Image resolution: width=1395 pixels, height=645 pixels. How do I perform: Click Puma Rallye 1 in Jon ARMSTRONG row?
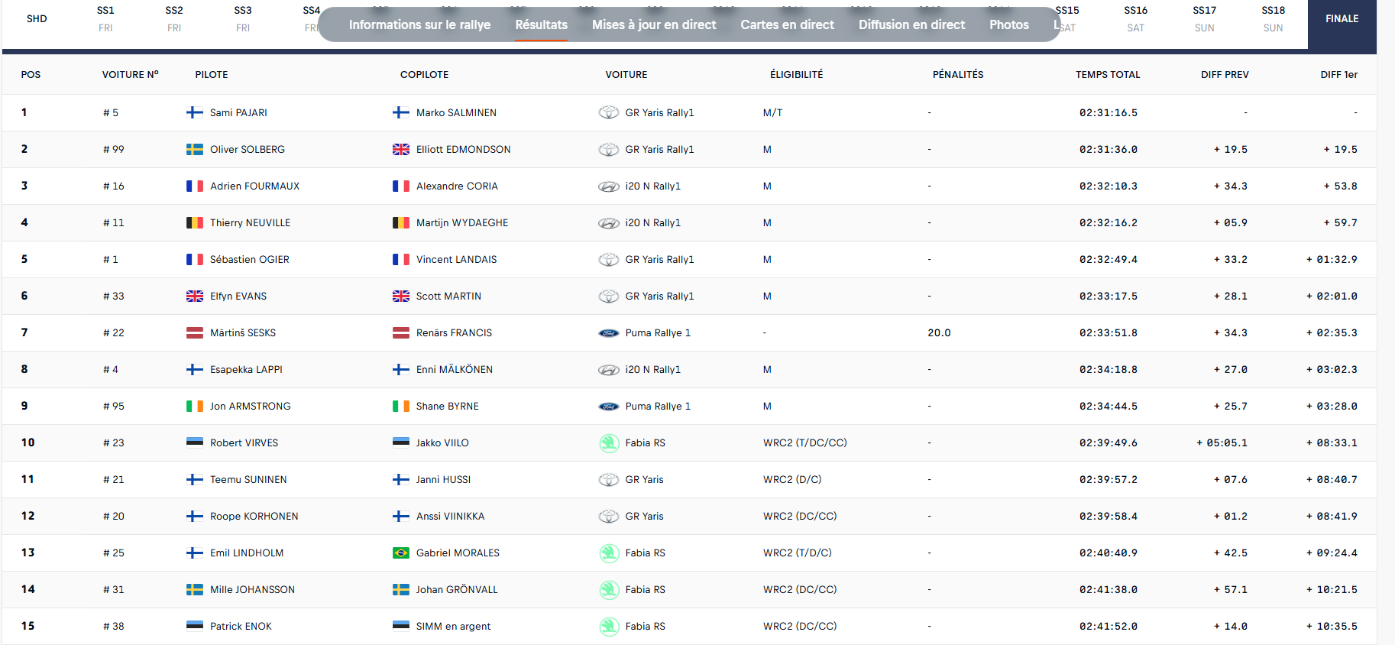pos(658,406)
